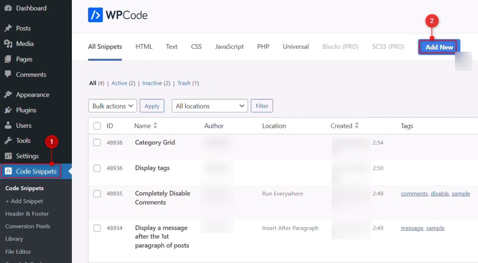
Task: Open Display a message after 1st paragraph snippet
Action: click(x=162, y=236)
